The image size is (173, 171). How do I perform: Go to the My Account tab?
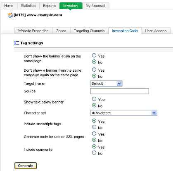(95, 6)
